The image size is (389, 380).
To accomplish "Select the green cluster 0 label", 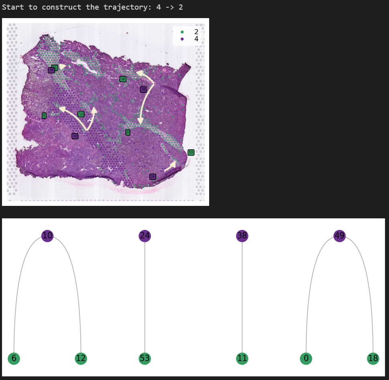I will coord(128,132).
